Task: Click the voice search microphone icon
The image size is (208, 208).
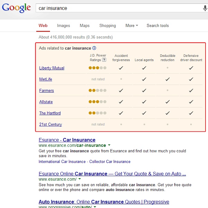Action: pyautogui.click(x=205, y=8)
